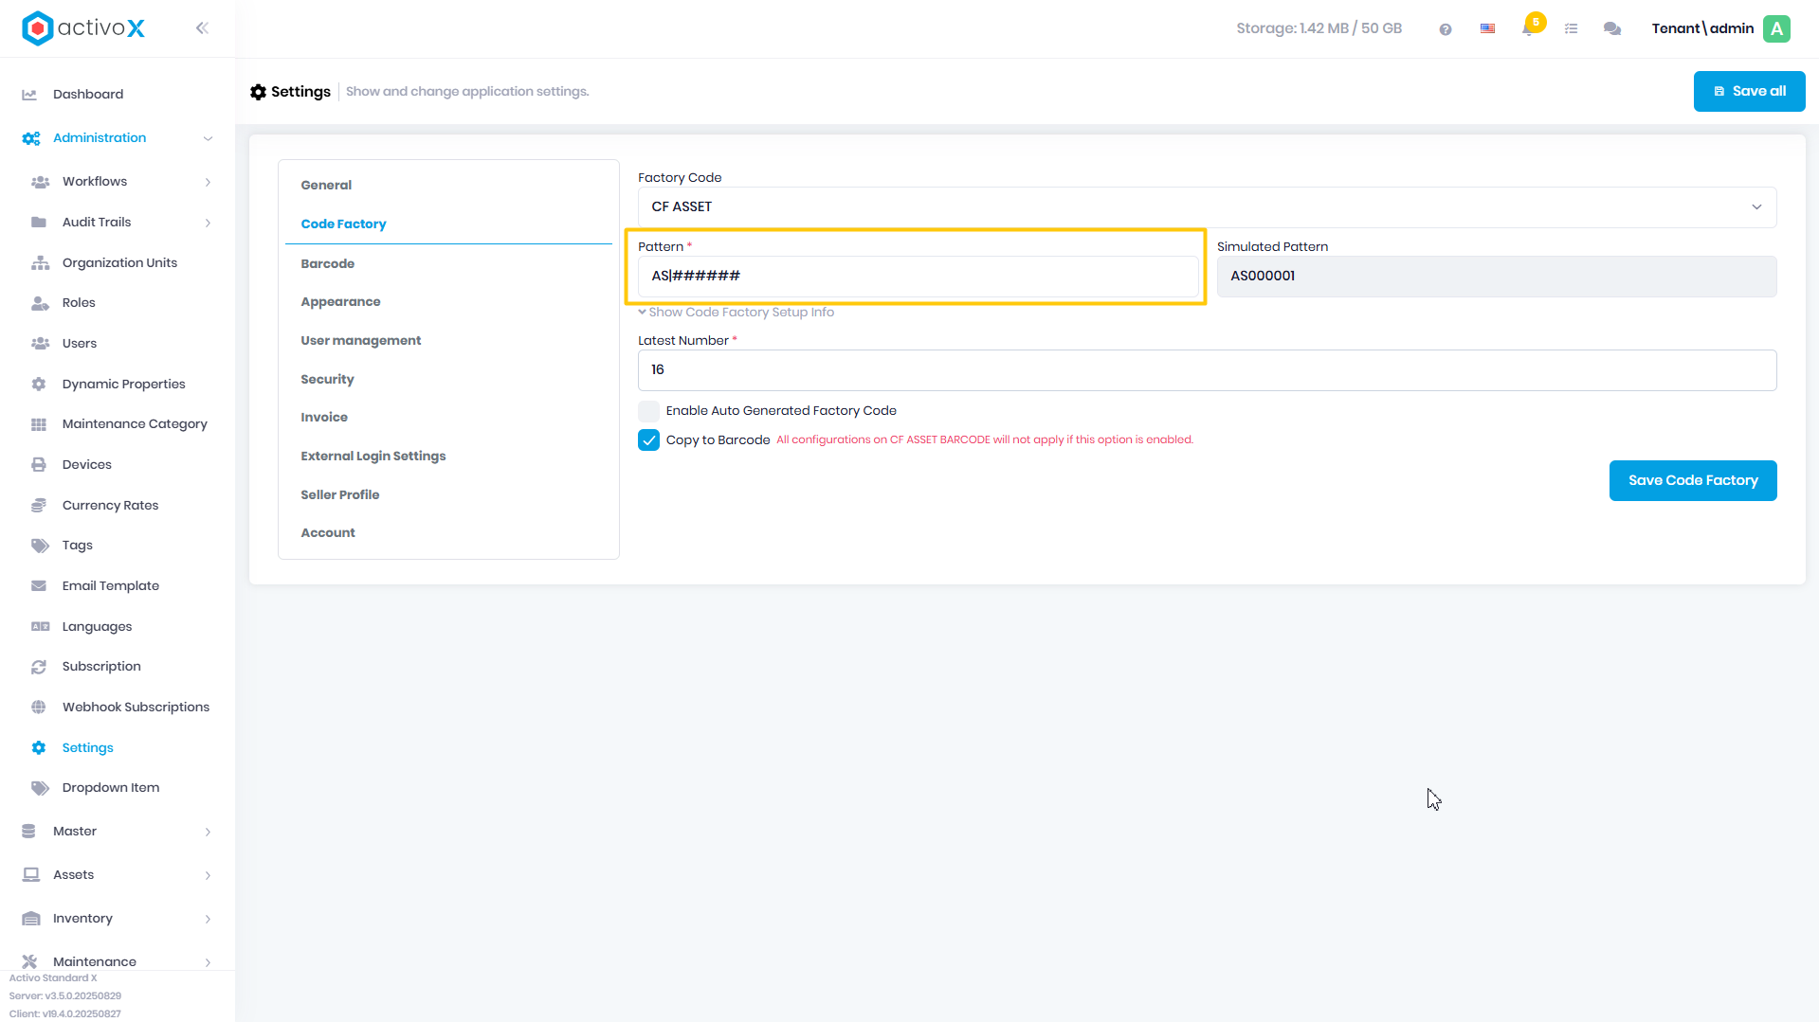Screen dimensions: 1819x1022
Task: Click the Save all button
Action: click(1749, 92)
